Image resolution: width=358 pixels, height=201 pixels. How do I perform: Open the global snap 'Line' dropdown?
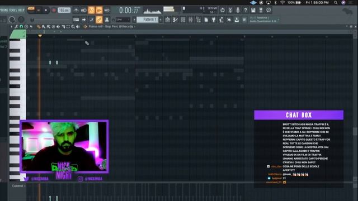coord(123,20)
